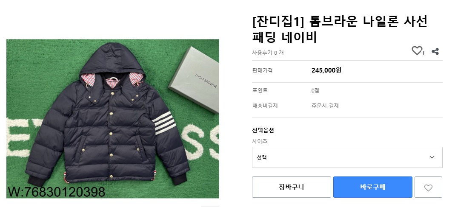Screen dimensions: 455x207
Task: Click the 사이즈 option label
Action: click(260, 141)
